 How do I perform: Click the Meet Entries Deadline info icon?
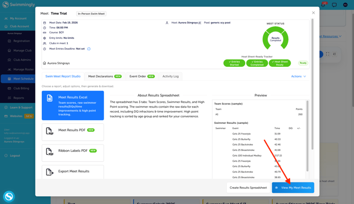pyautogui.click(x=89, y=49)
